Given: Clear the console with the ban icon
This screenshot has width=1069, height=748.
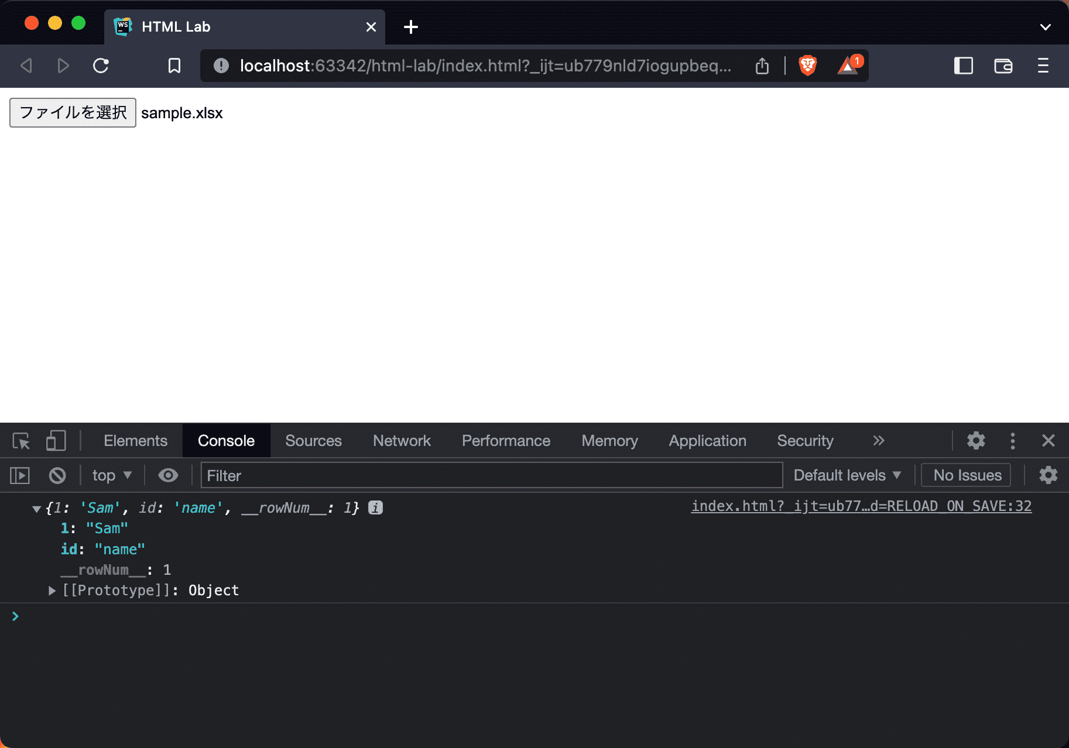Looking at the screenshot, I should [x=57, y=475].
